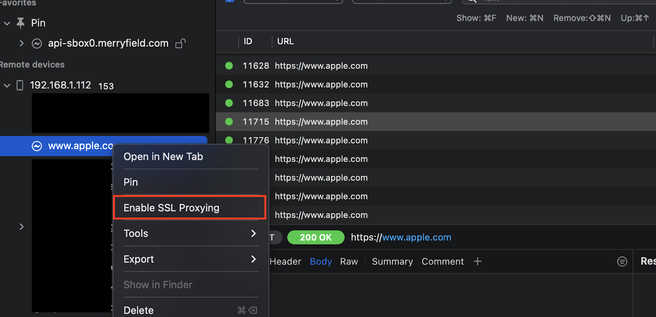Collapse the 192.168.1.112 remote device
The image size is (656, 317).
pyautogui.click(x=7, y=86)
